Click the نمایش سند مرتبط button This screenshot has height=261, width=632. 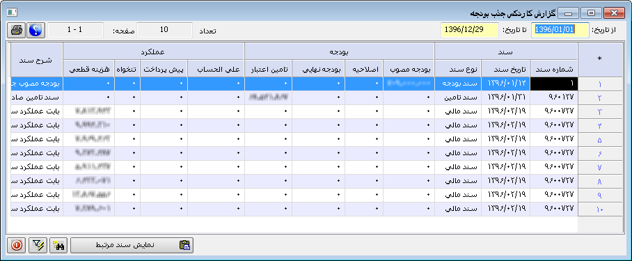click(x=132, y=245)
